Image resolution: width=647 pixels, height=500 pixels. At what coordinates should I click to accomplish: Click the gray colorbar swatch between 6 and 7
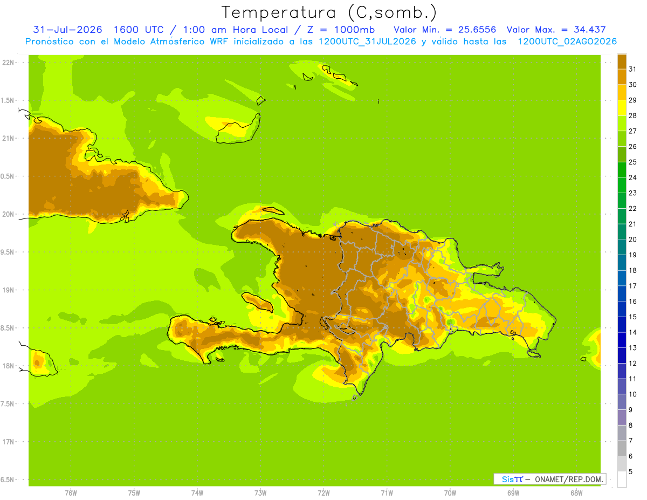click(622, 448)
